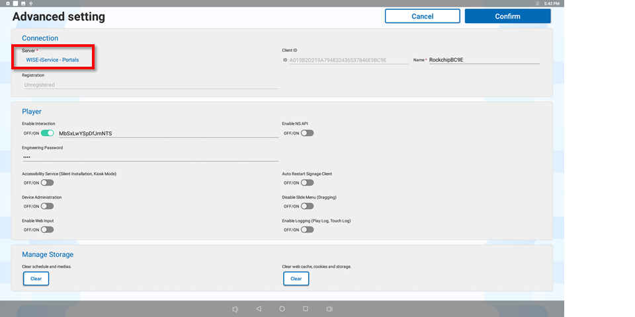Open recent apps via square icon
635x317 pixels.
tap(306, 308)
